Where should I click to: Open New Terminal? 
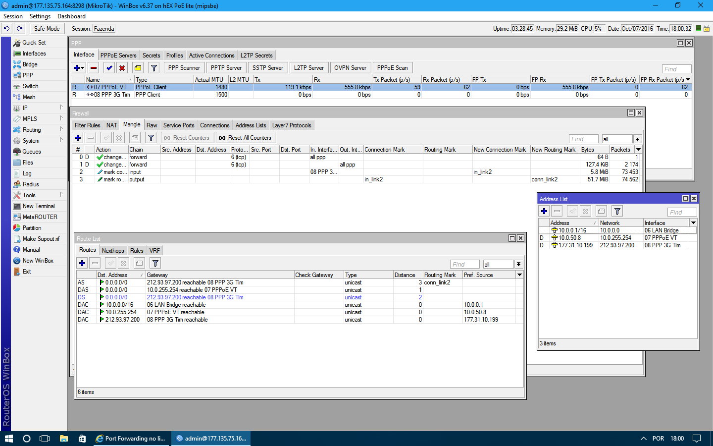(x=39, y=206)
